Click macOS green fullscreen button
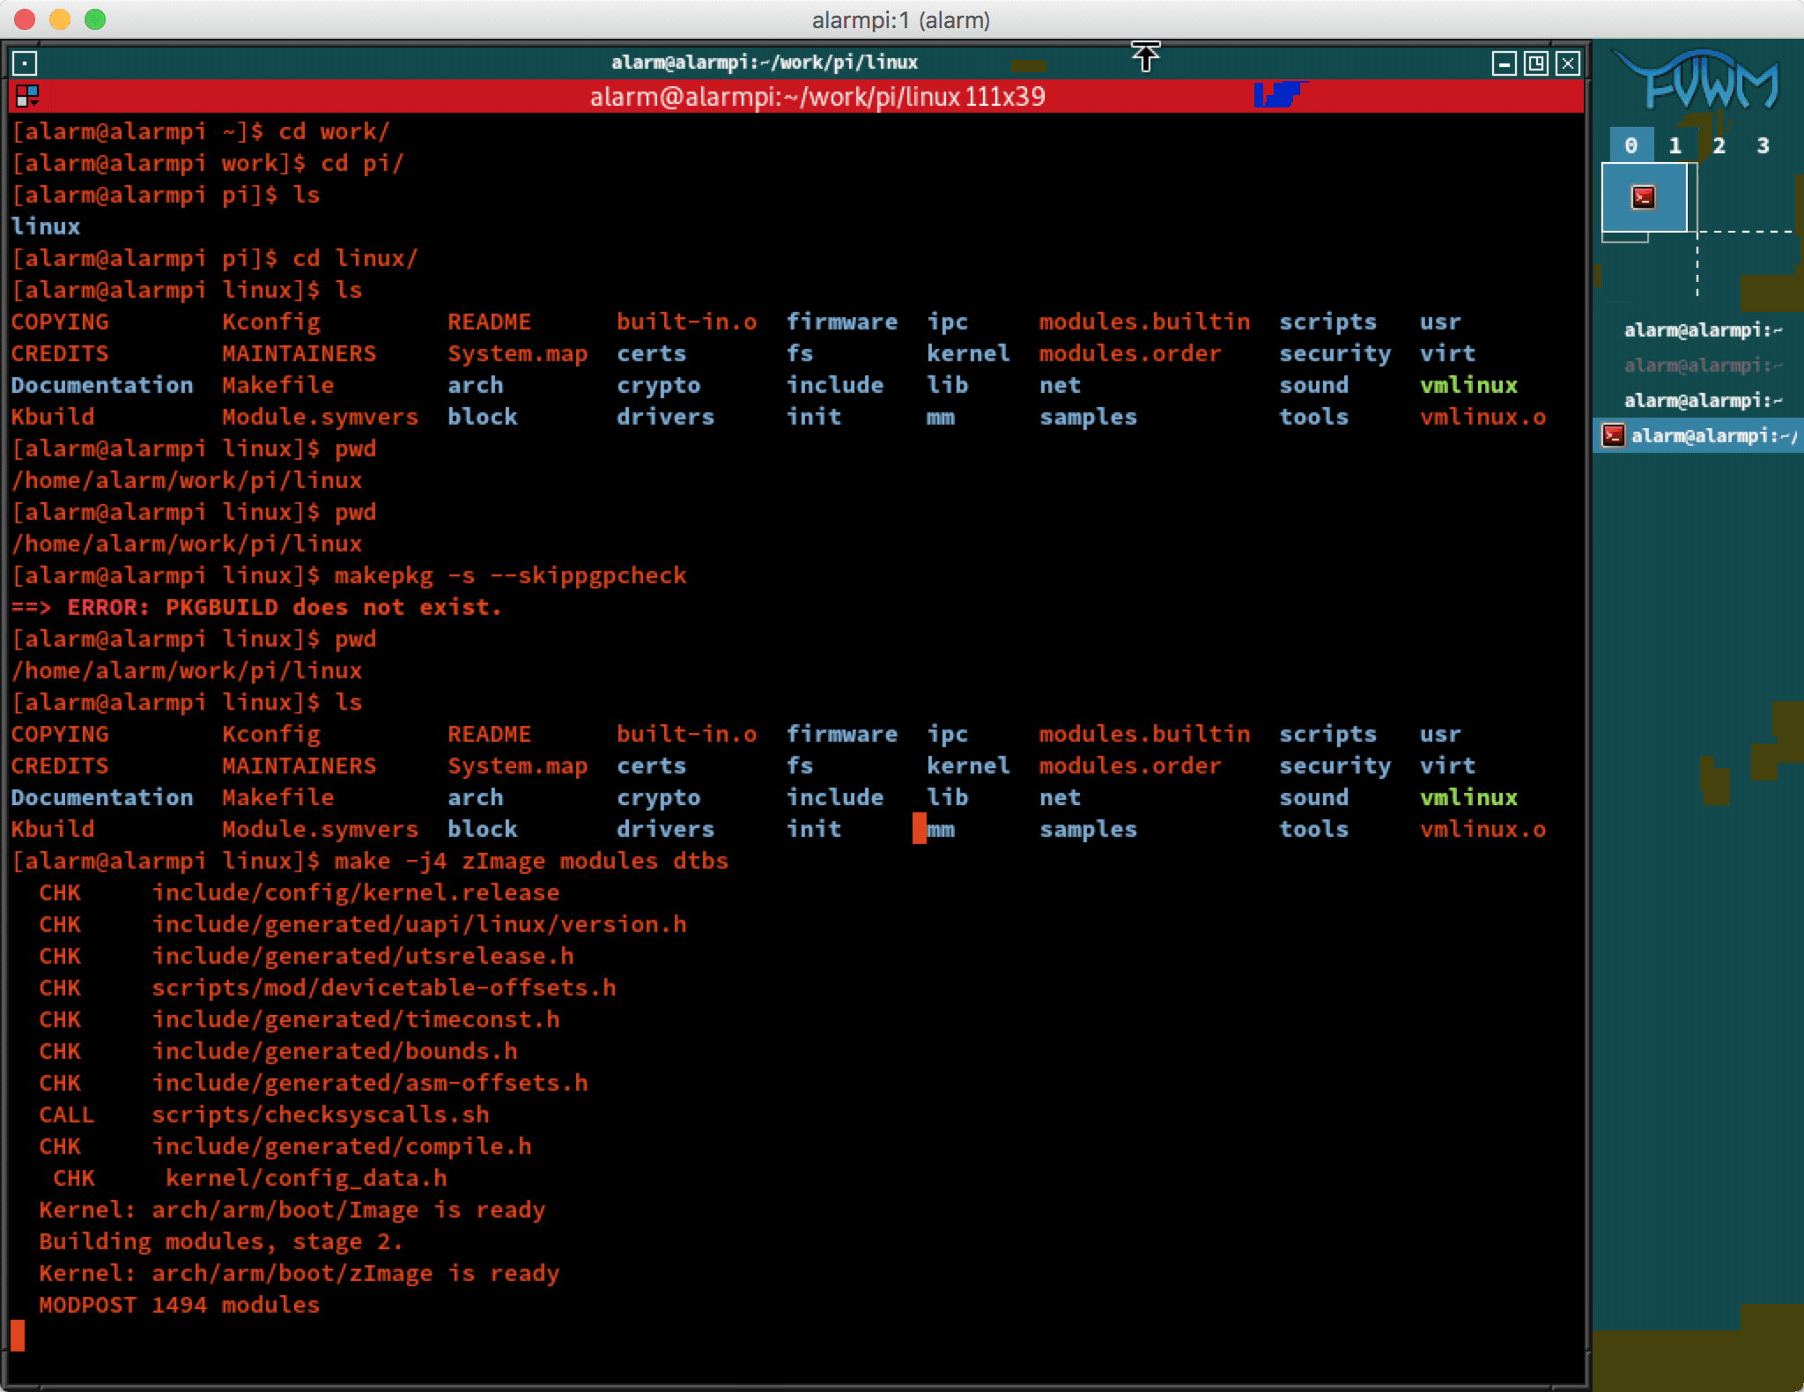Image resolution: width=1804 pixels, height=1392 pixels. [x=95, y=19]
